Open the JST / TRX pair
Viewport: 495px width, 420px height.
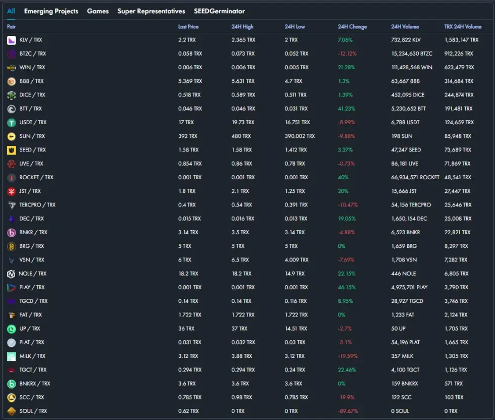(30, 191)
